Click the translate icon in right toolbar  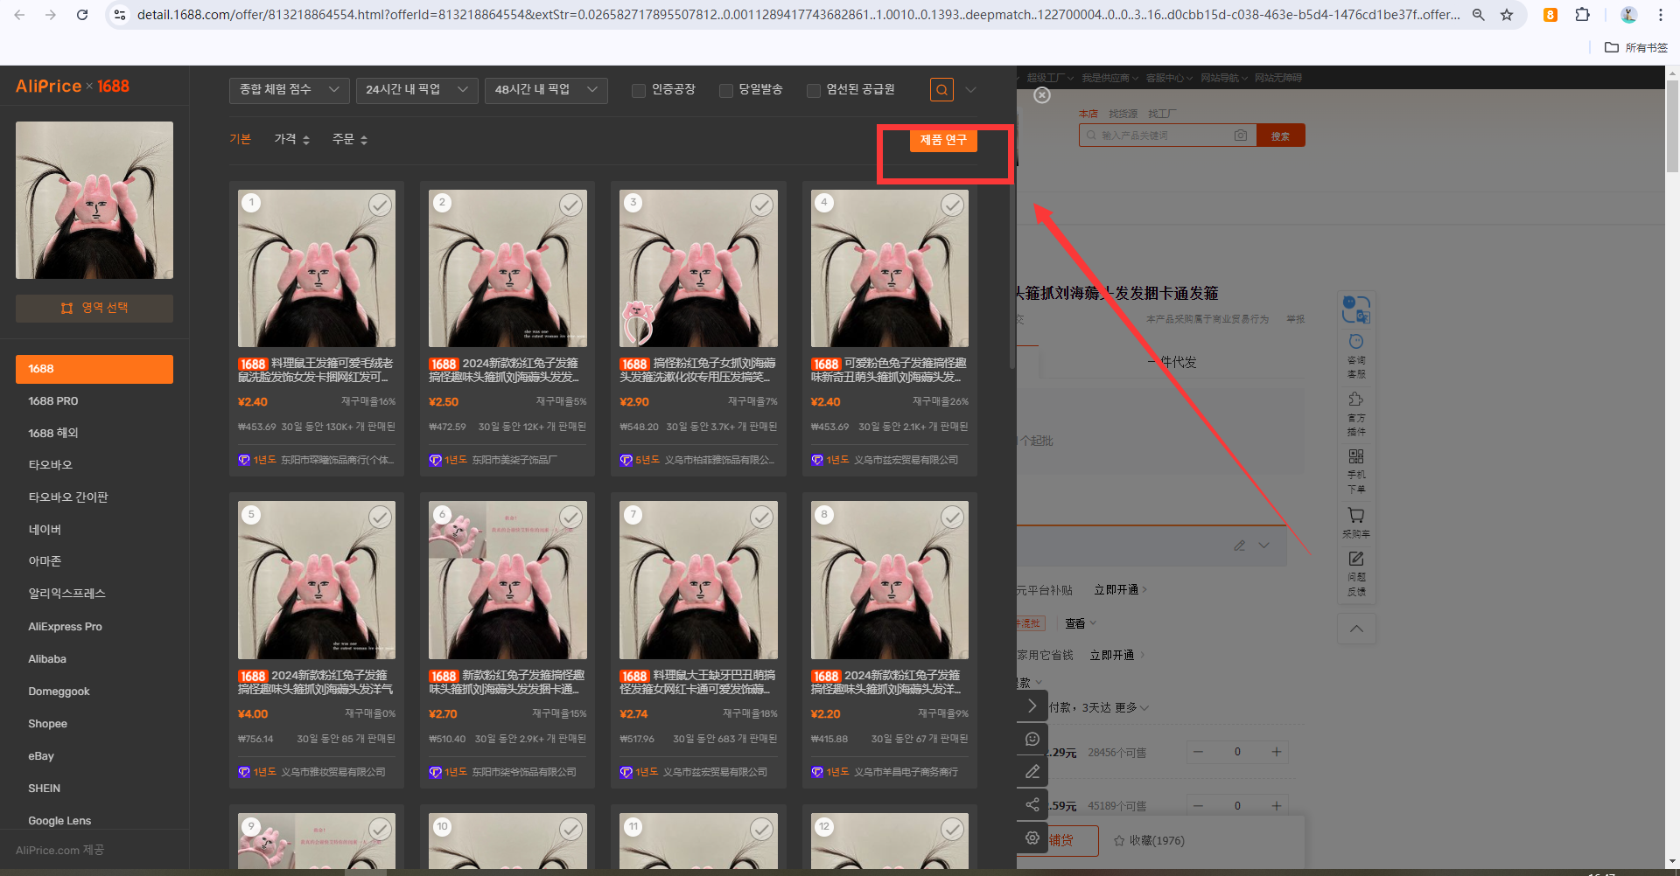tap(1356, 309)
